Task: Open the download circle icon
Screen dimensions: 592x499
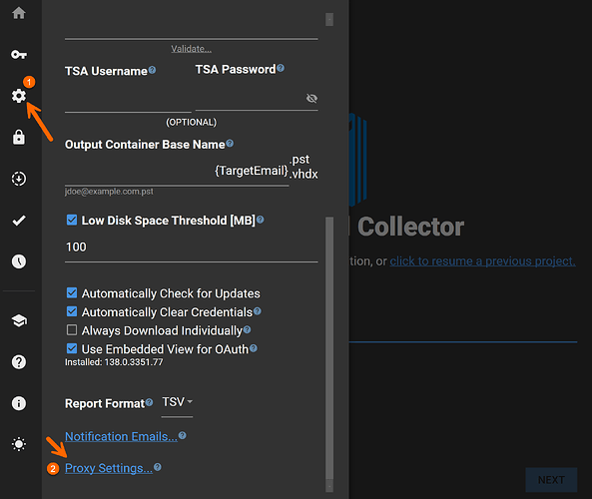Action: tap(19, 179)
